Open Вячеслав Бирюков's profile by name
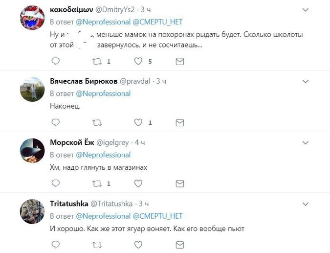 click(83, 81)
